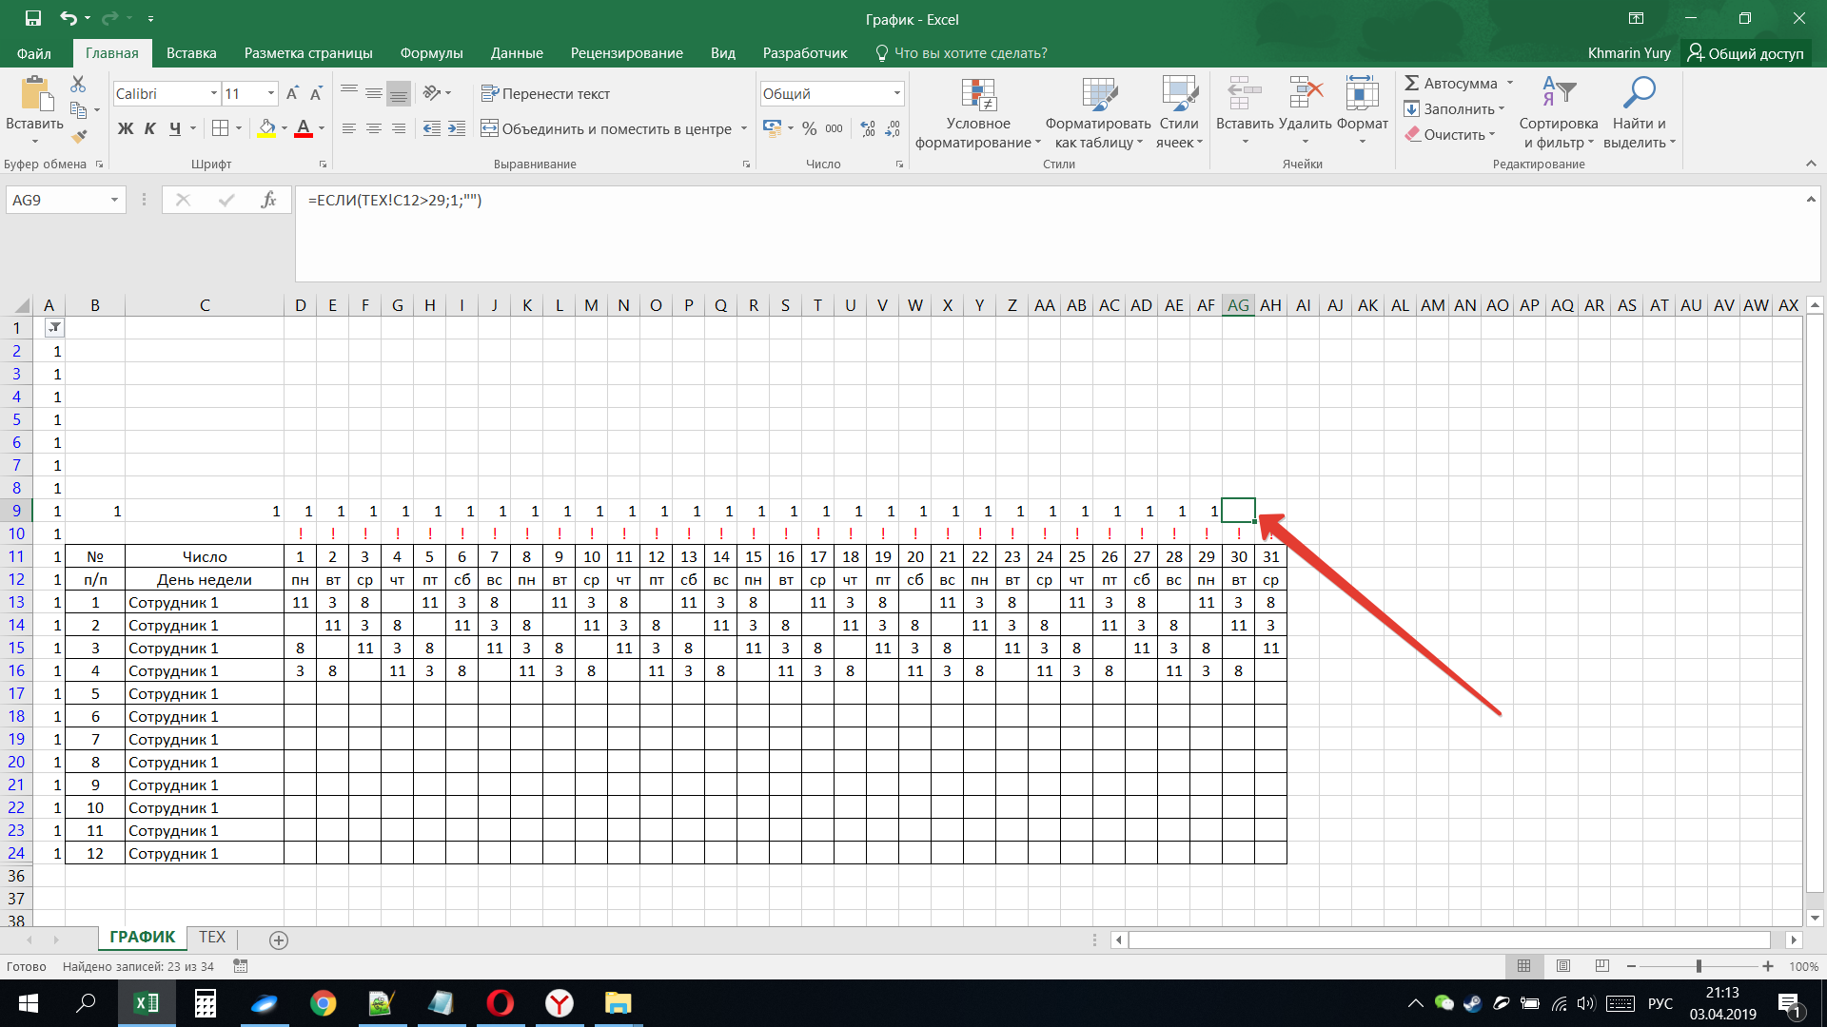
Task: Toggle Underline formatting (Ч)
Action: (175, 128)
